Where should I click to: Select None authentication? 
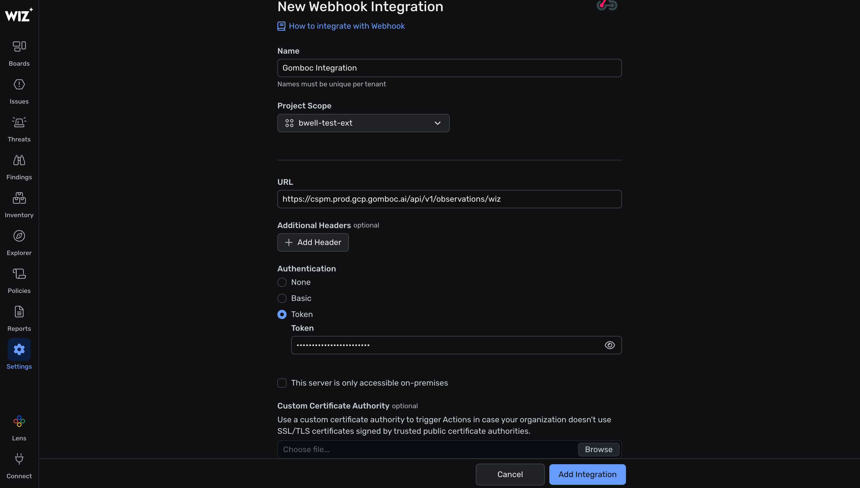(x=282, y=282)
